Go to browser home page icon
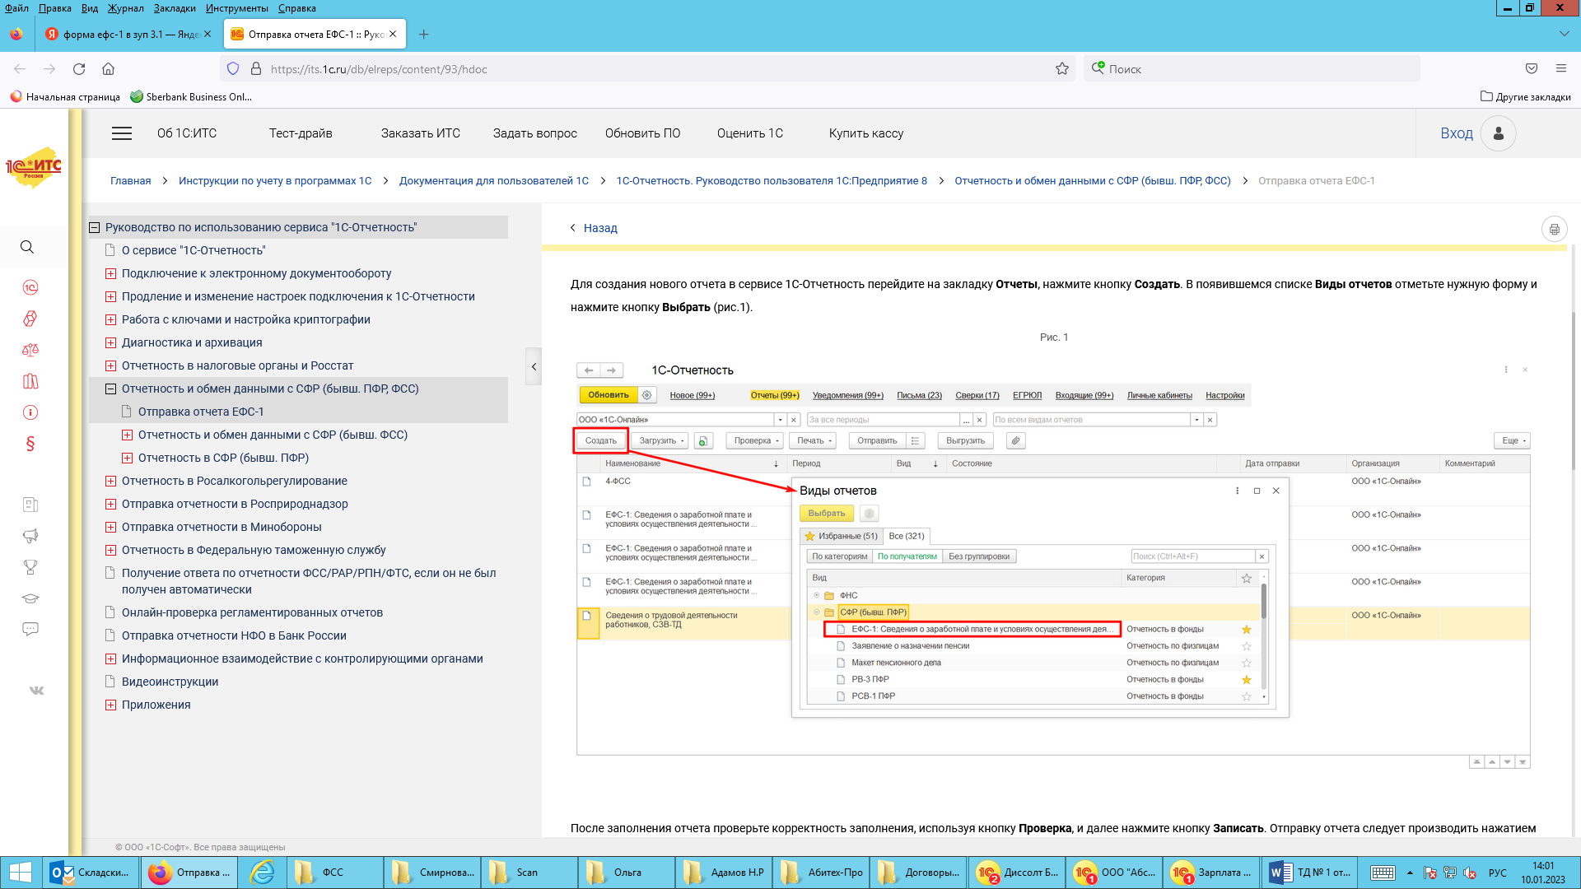The height and width of the screenshot is (889, 1581). tap(108, 69)
